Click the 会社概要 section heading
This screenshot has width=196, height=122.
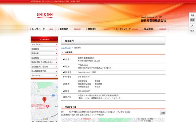point(69,52)
